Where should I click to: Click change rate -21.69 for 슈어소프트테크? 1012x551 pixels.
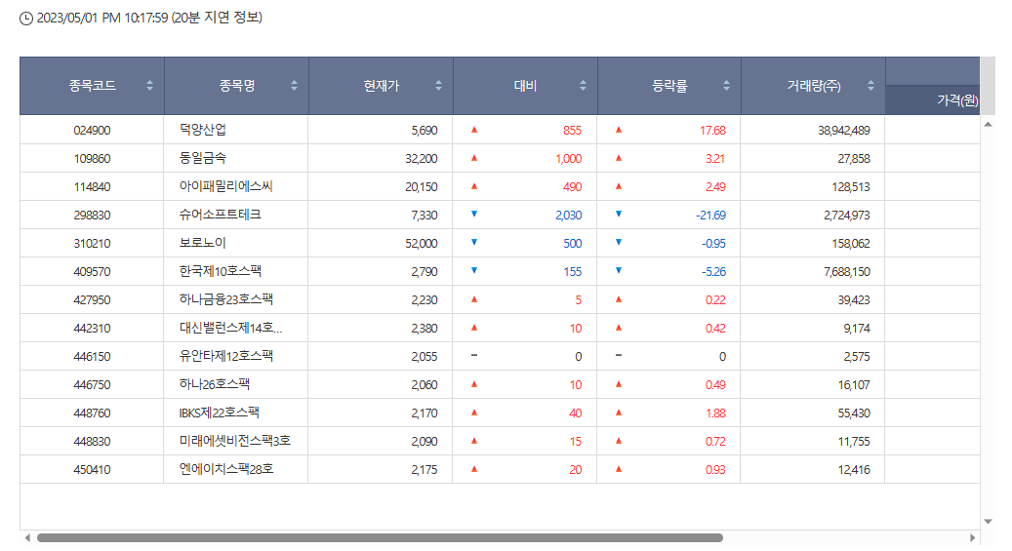click(x=710, y=216)
